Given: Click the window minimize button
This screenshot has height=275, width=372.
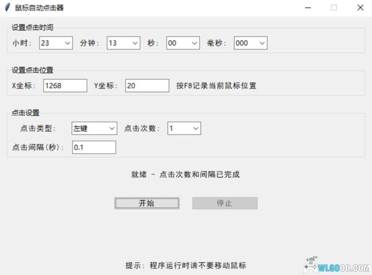Looking at the screenshot, I should pyautogui.click(x=307, y=8).
